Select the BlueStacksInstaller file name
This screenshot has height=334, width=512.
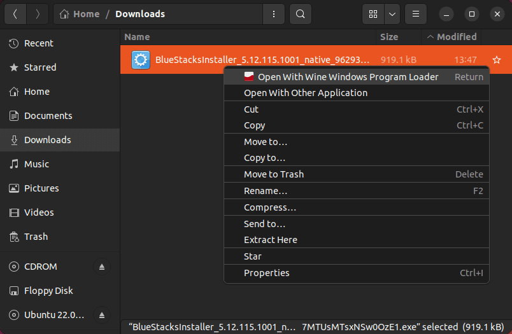click(x=262, y=60)
